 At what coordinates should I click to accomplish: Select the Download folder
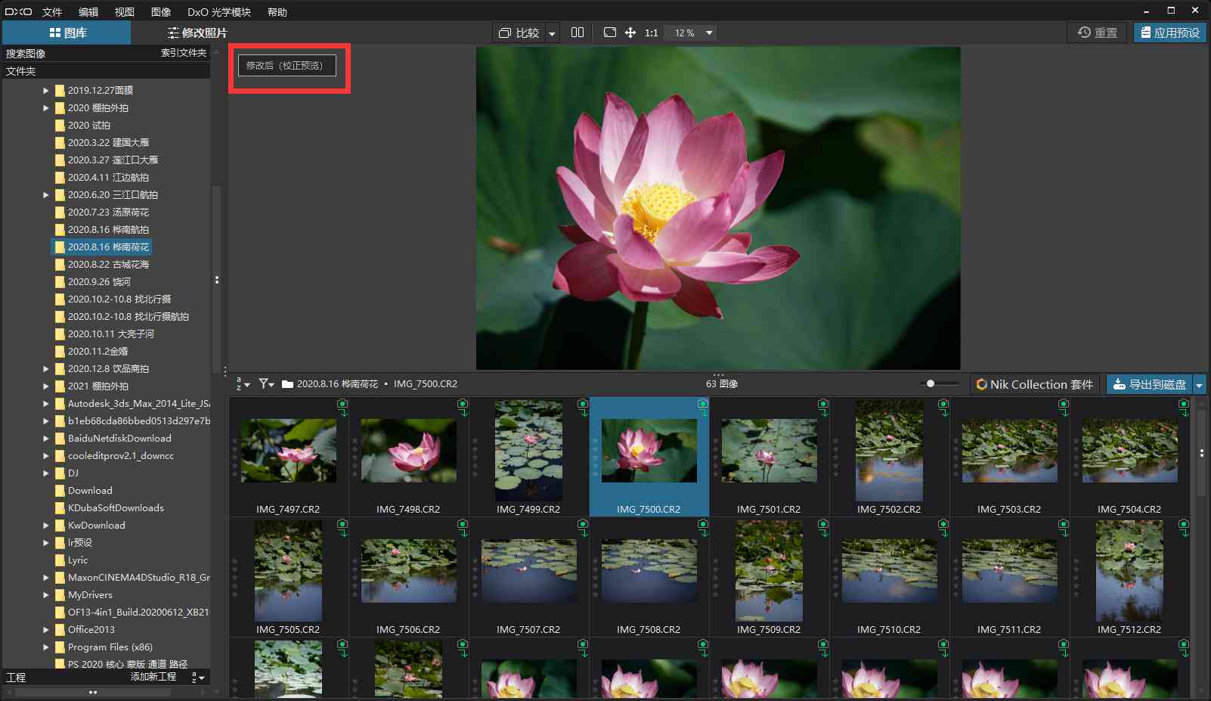(x=90, y=491)
